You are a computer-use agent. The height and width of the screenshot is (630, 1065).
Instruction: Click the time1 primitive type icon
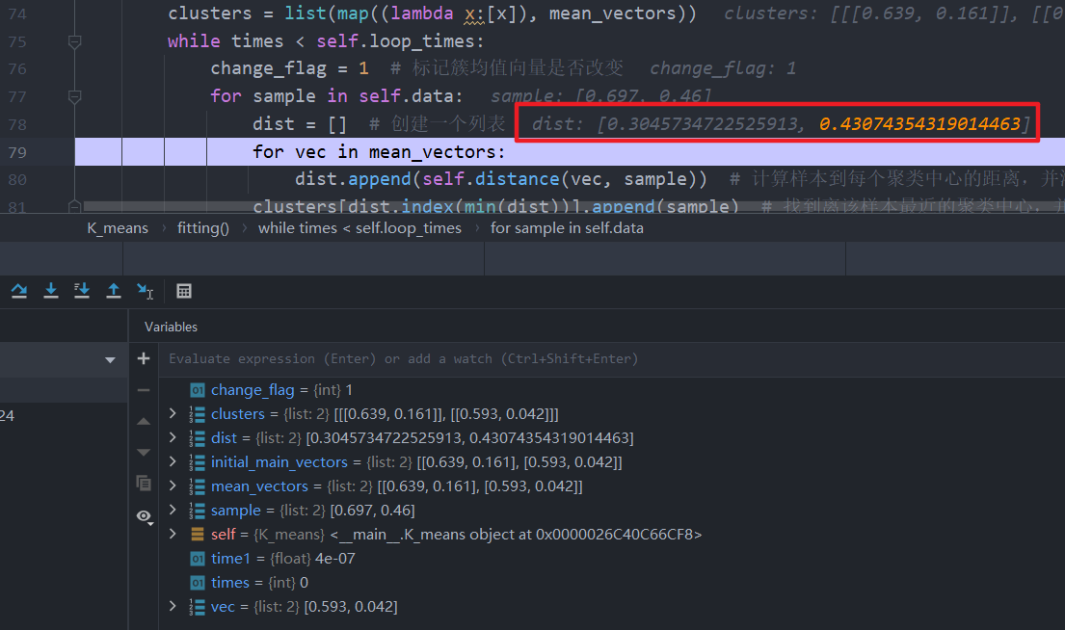[197, 559]
